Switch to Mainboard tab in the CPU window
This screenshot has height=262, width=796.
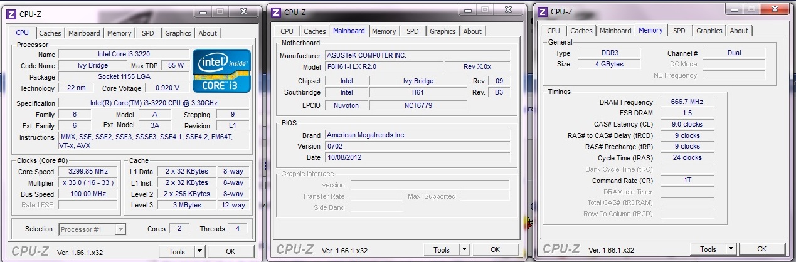coord(84,33)
